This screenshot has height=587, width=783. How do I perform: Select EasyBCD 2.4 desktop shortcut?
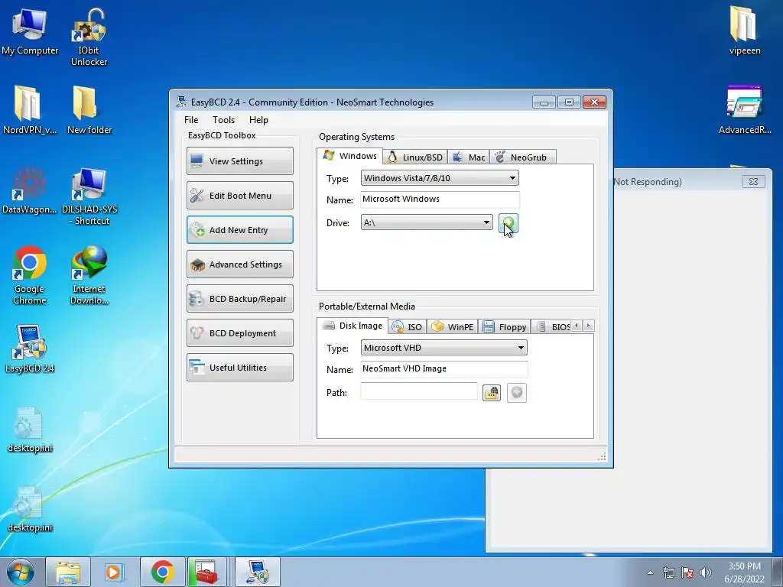click(x=30, y=349)
